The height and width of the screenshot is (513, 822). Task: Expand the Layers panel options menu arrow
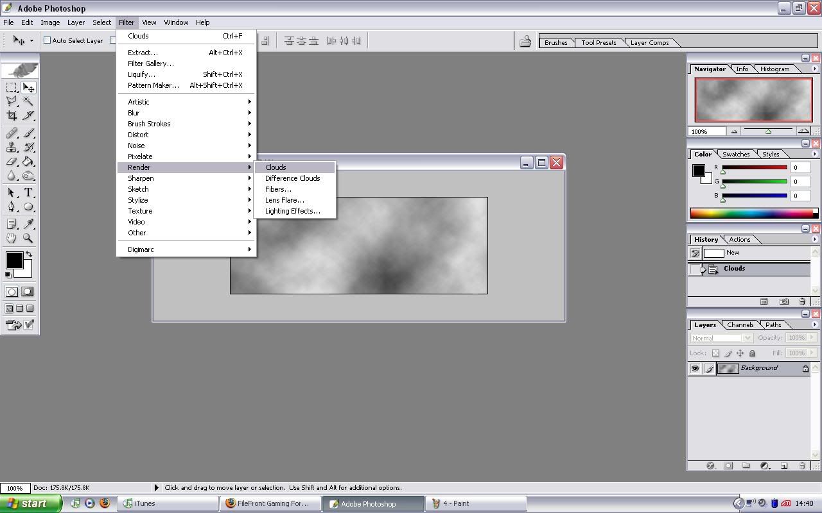(814, 324)
